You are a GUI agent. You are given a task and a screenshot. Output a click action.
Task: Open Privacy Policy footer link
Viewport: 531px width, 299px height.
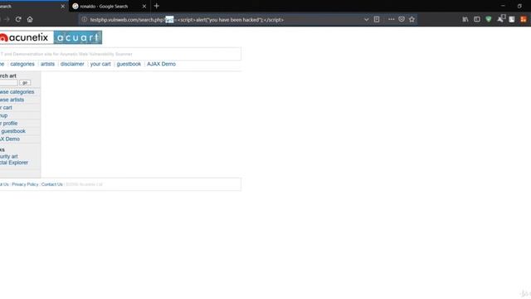[x=25, y=184]
